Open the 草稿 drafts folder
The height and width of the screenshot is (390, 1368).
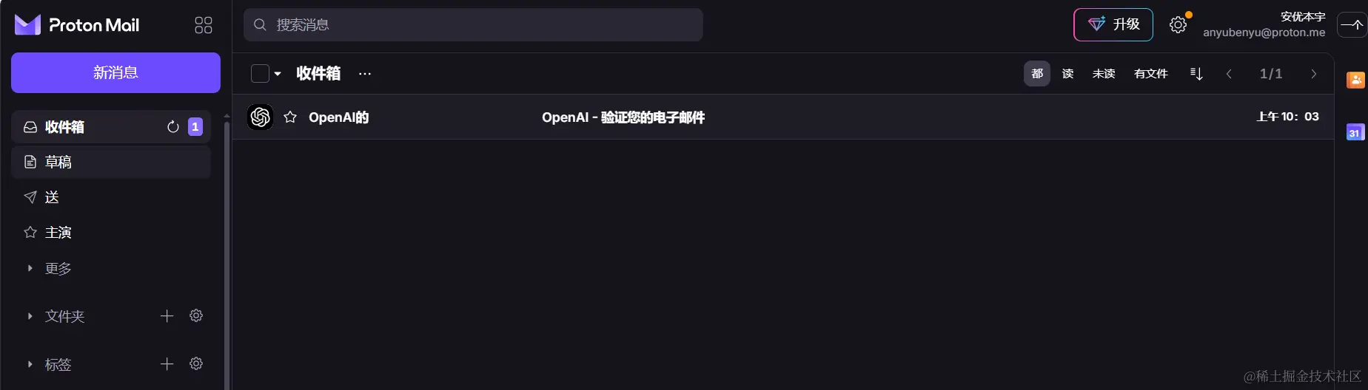click(x=111, y=162)
